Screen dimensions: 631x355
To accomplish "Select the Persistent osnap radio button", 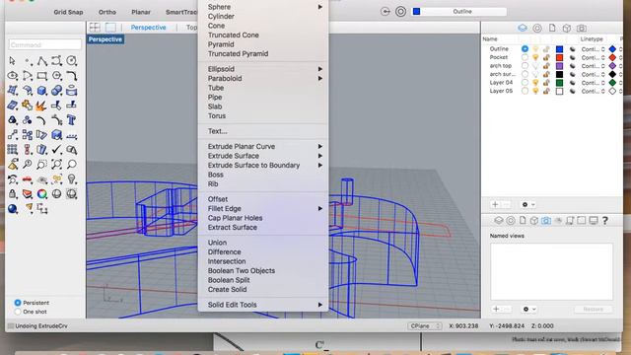I will point(18,303).
